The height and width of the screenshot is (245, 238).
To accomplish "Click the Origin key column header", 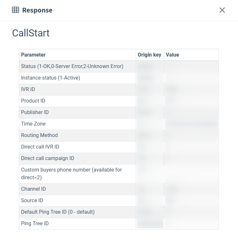I will [149, 55].
